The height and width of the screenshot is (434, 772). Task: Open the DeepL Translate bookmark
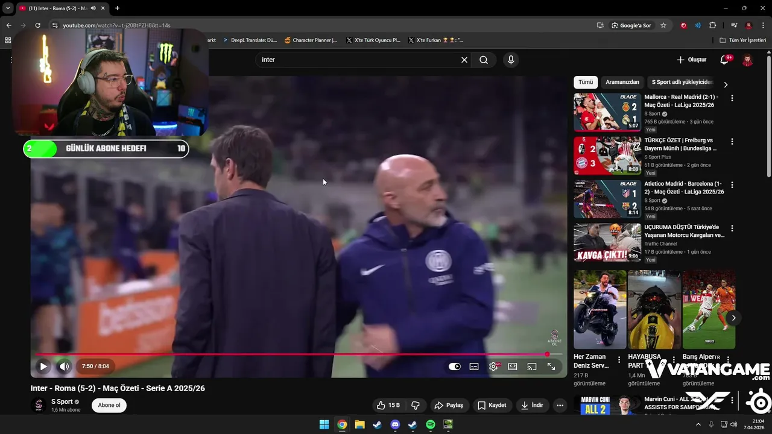point(250,40)
